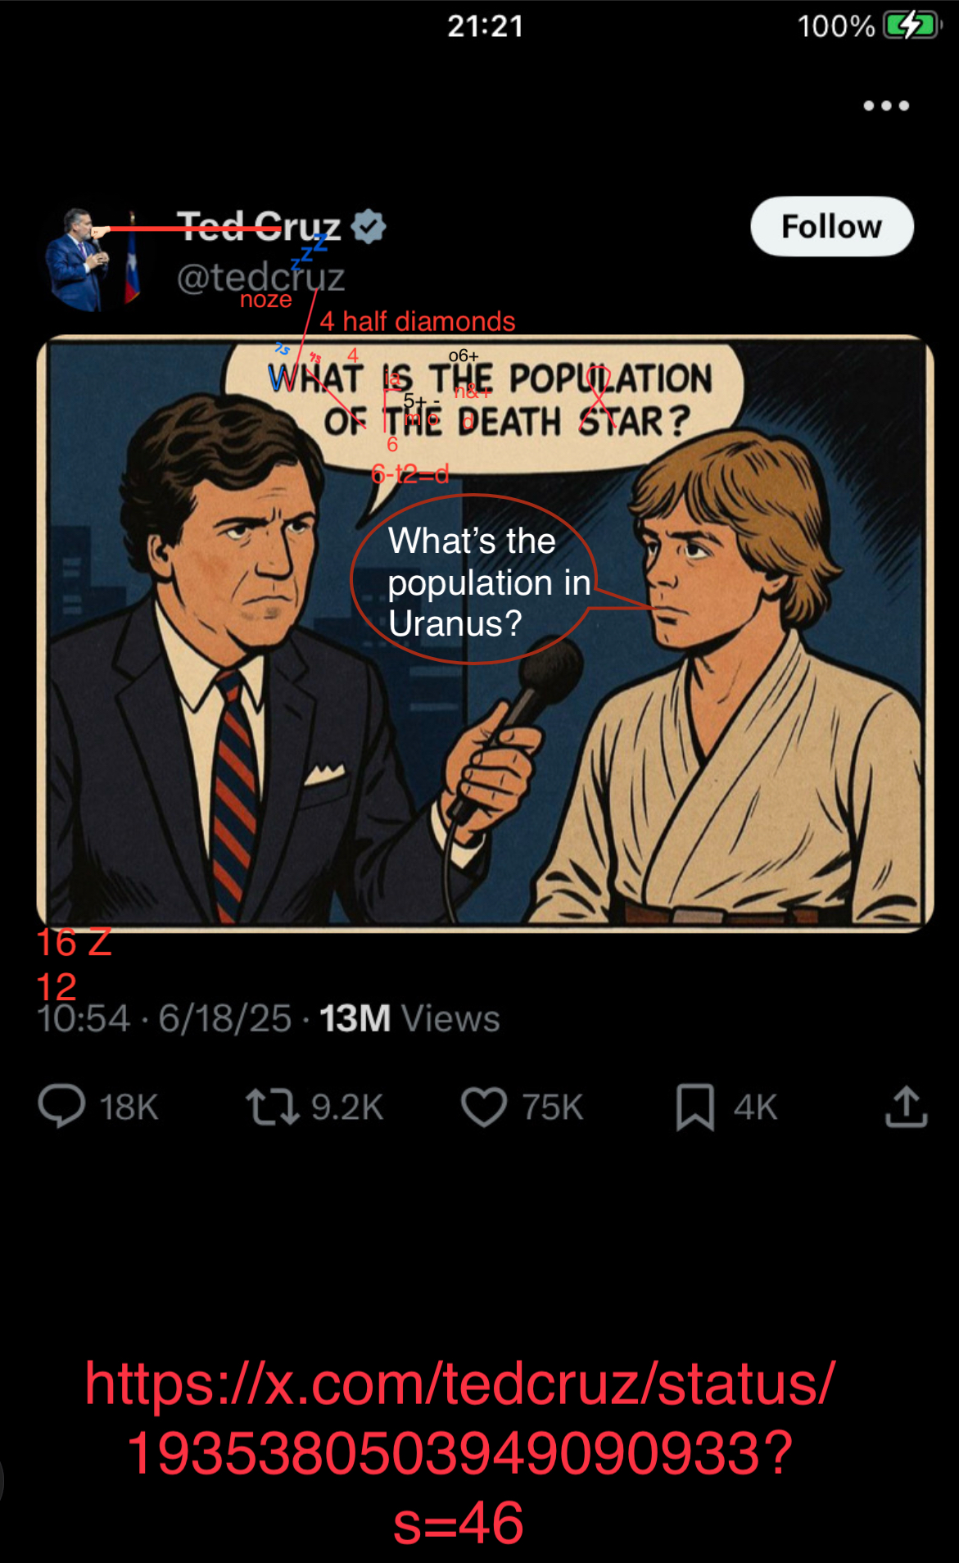The width and height of the screenshot is (959, 1563).
Task: Tap the reply speech bubble icon
Action: coord(61,1107)
